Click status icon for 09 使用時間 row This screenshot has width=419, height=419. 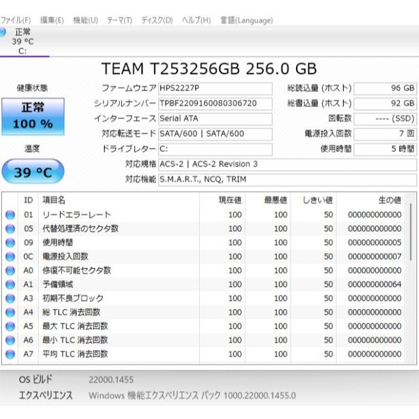click(10, 243)
